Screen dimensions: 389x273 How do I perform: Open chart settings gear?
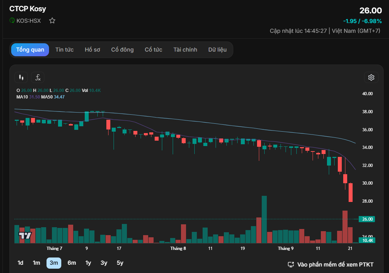(371, 78)
